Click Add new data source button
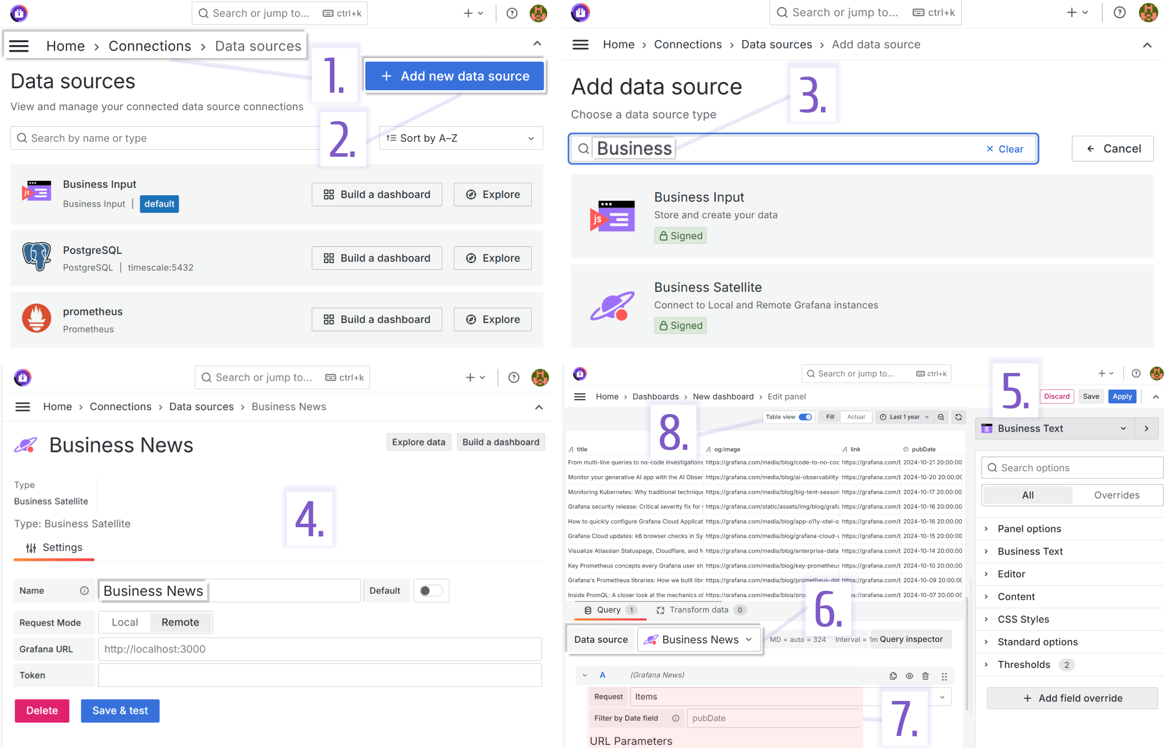This screenshot has width=1164, height=751. (x=455, y=76)
